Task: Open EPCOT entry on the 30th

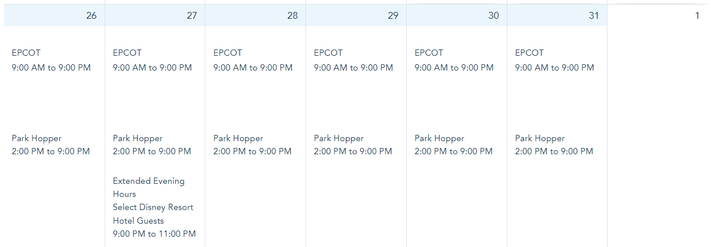Action: click(x=429, y=53)
